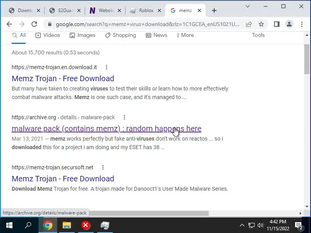
Task: Open File Explorer from the taskbar
Action: 66,225
